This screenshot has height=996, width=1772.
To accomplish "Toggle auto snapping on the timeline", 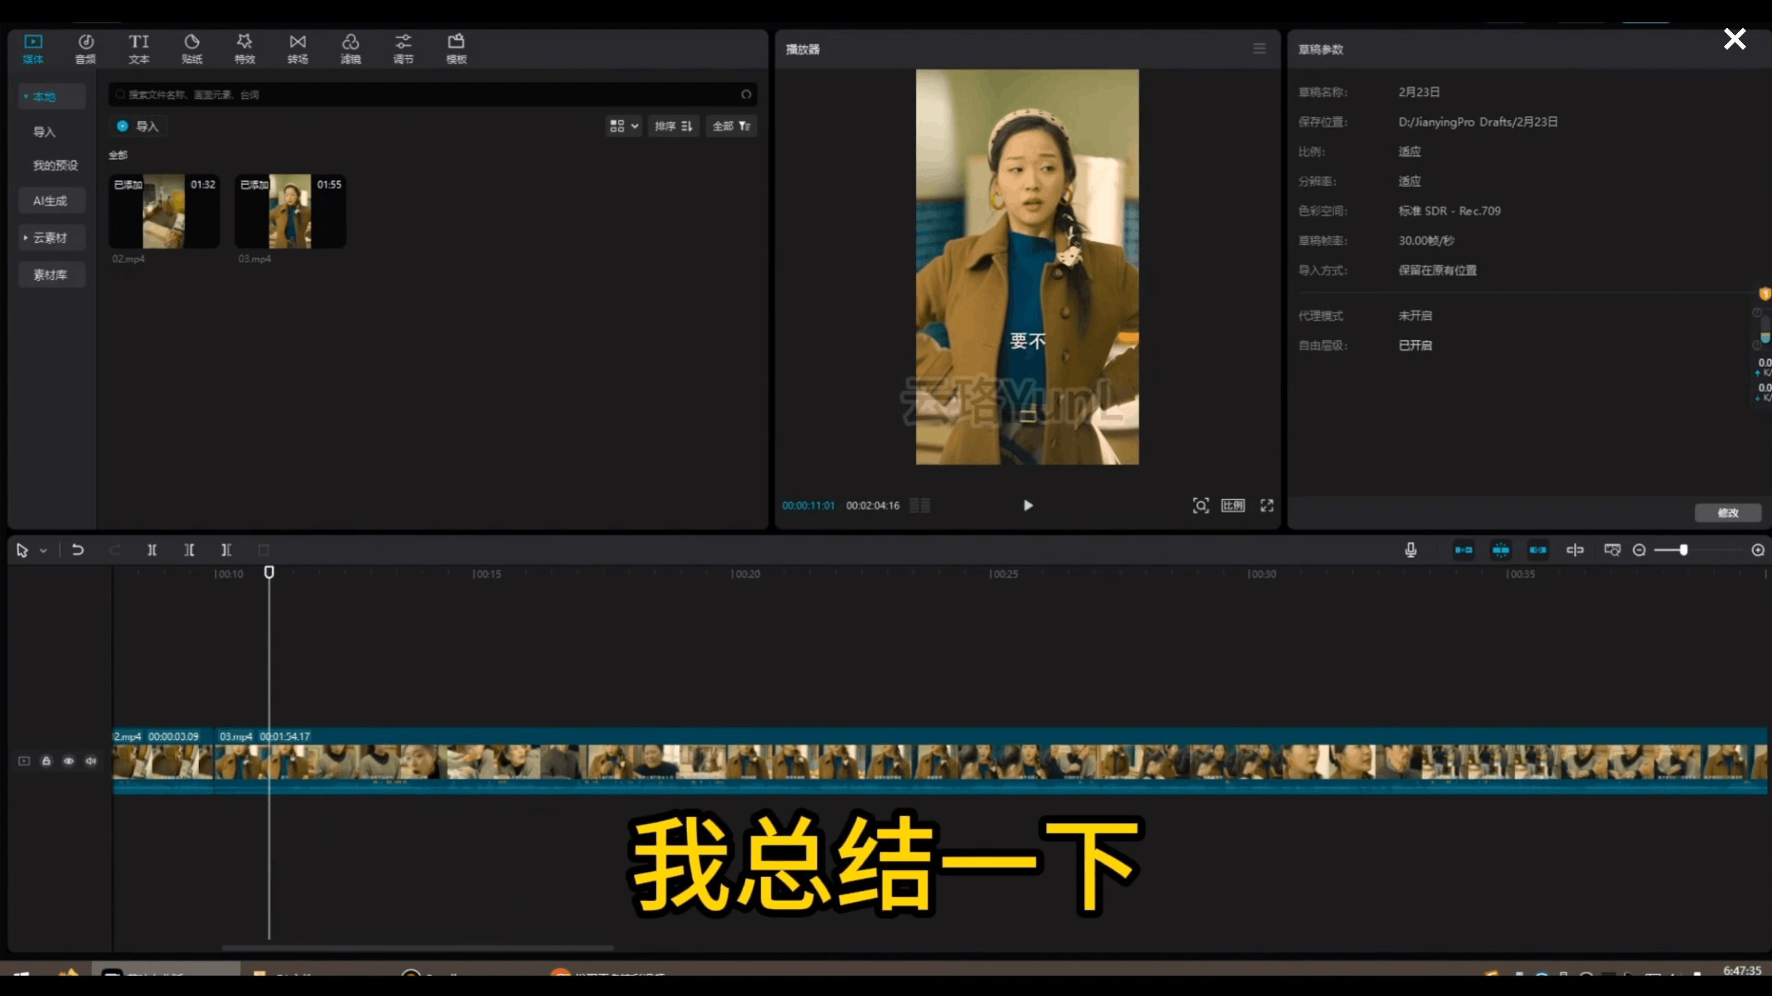I will point(1501,550).
